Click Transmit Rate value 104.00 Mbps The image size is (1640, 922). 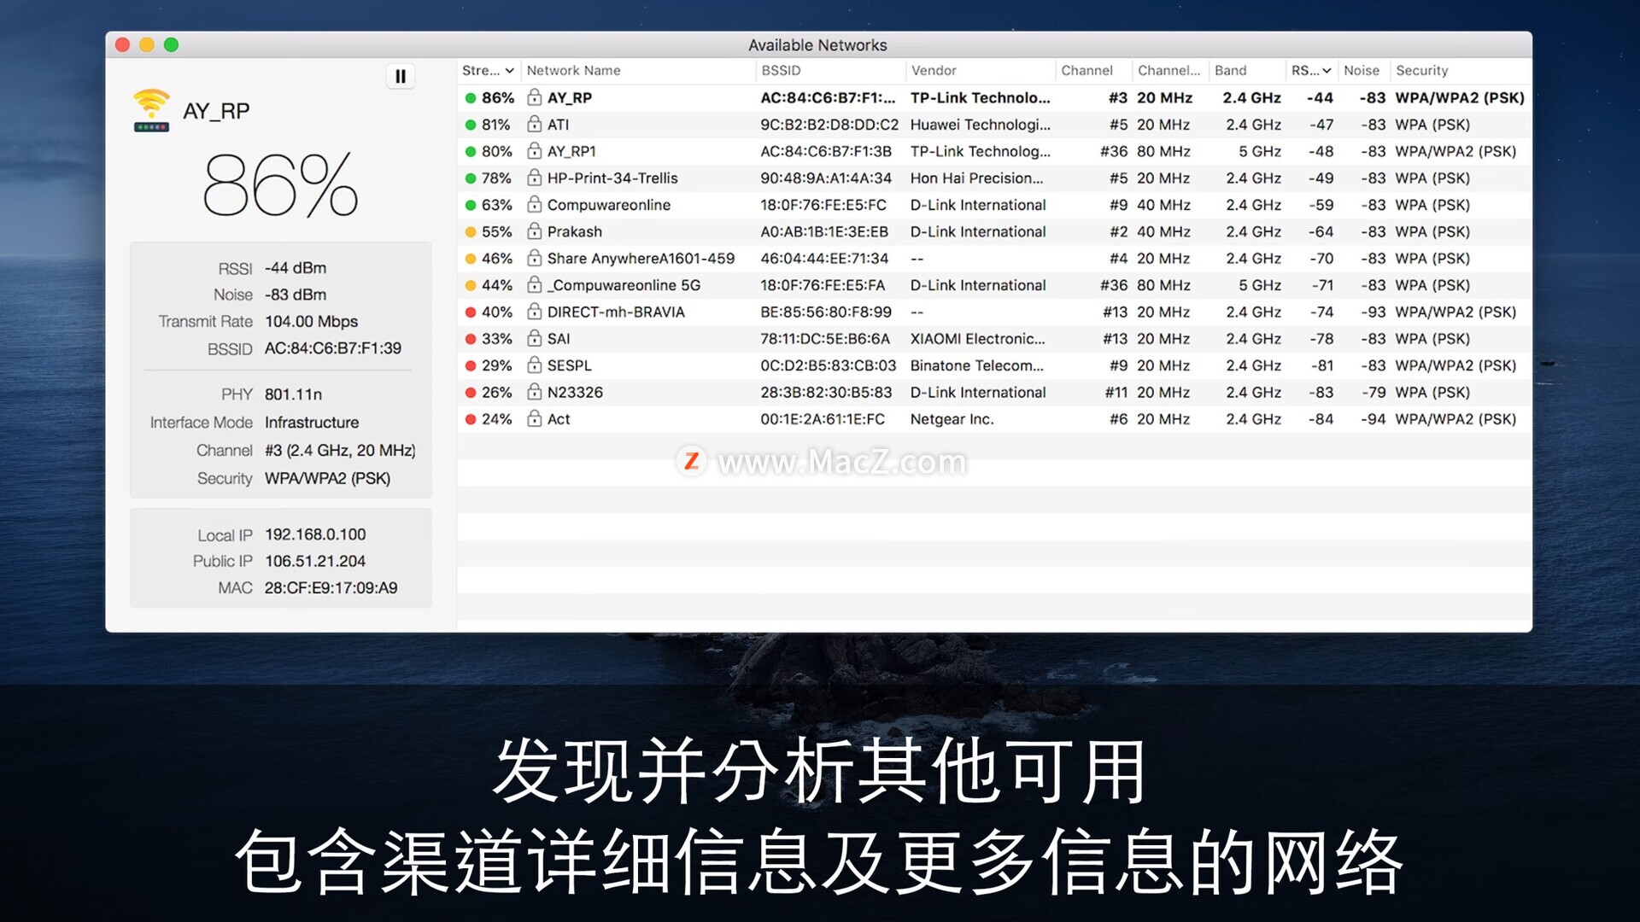point(311,321)
